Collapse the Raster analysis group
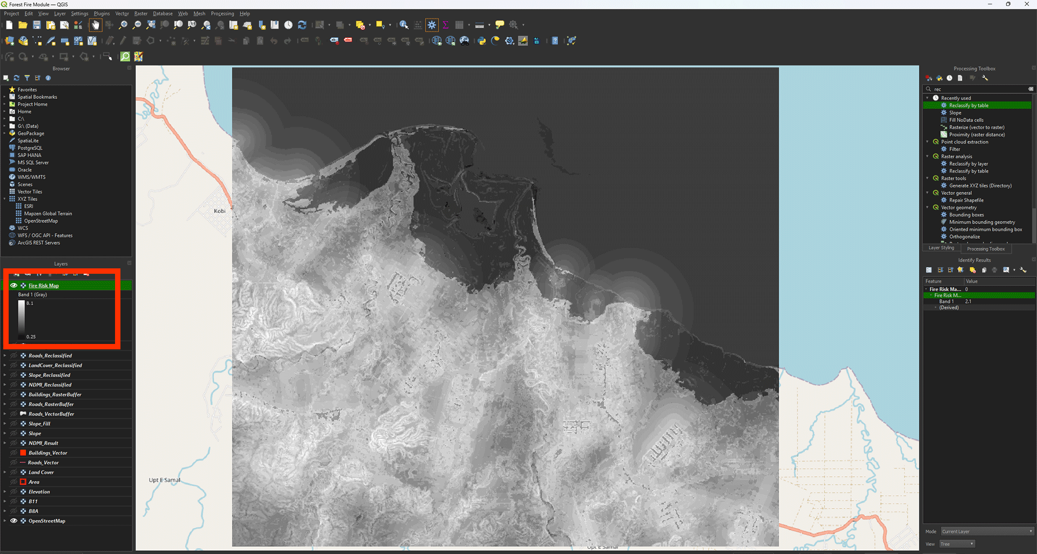This screenshot has width=1037, height=554. click(x=928, y=157)
